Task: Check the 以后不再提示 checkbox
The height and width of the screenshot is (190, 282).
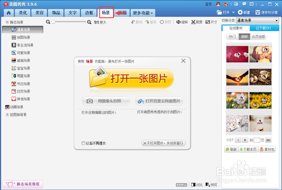Action: [83, 143]
